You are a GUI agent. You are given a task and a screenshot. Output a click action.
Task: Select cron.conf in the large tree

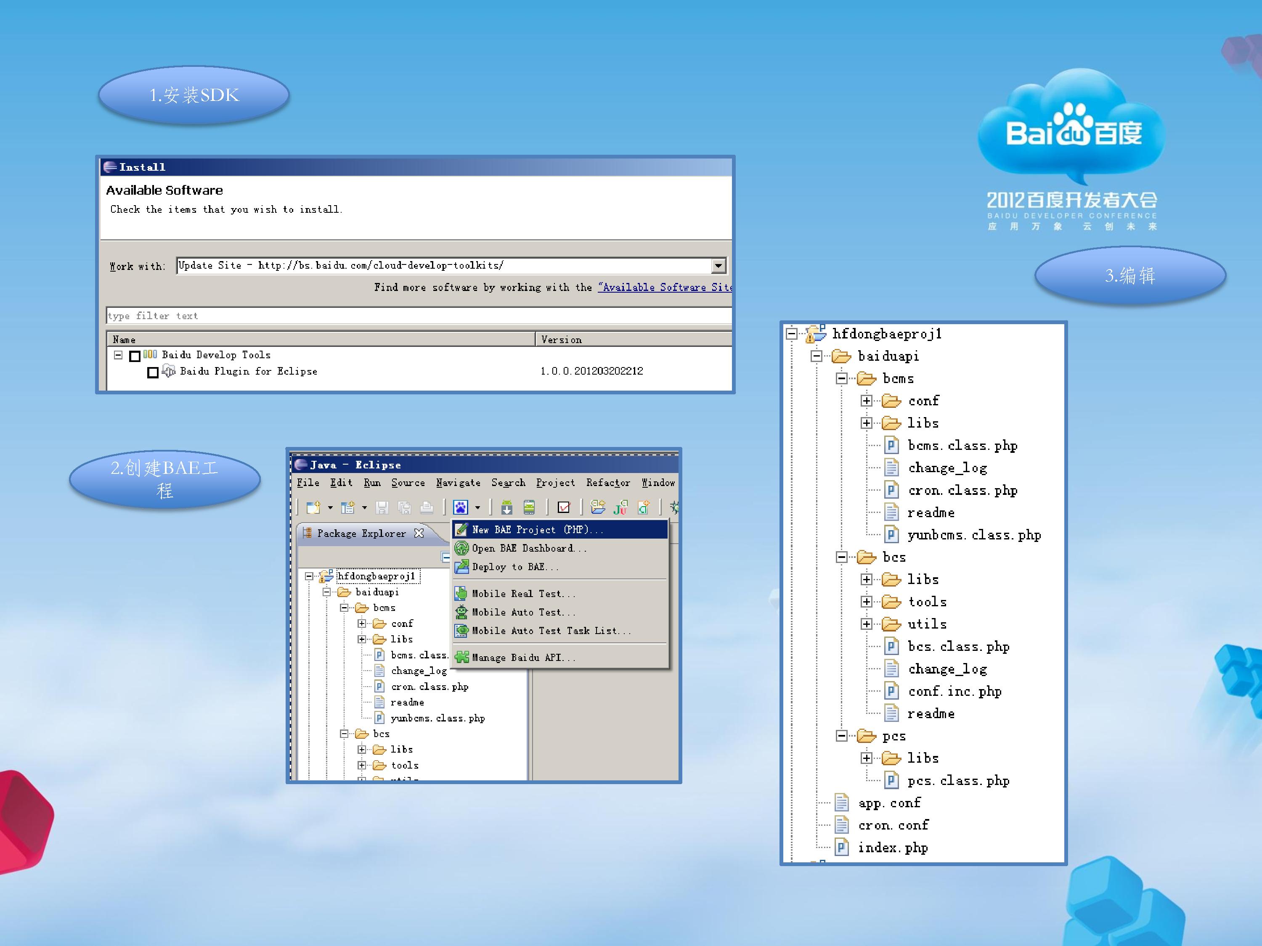pyautogui.click(x=893, y=825)
